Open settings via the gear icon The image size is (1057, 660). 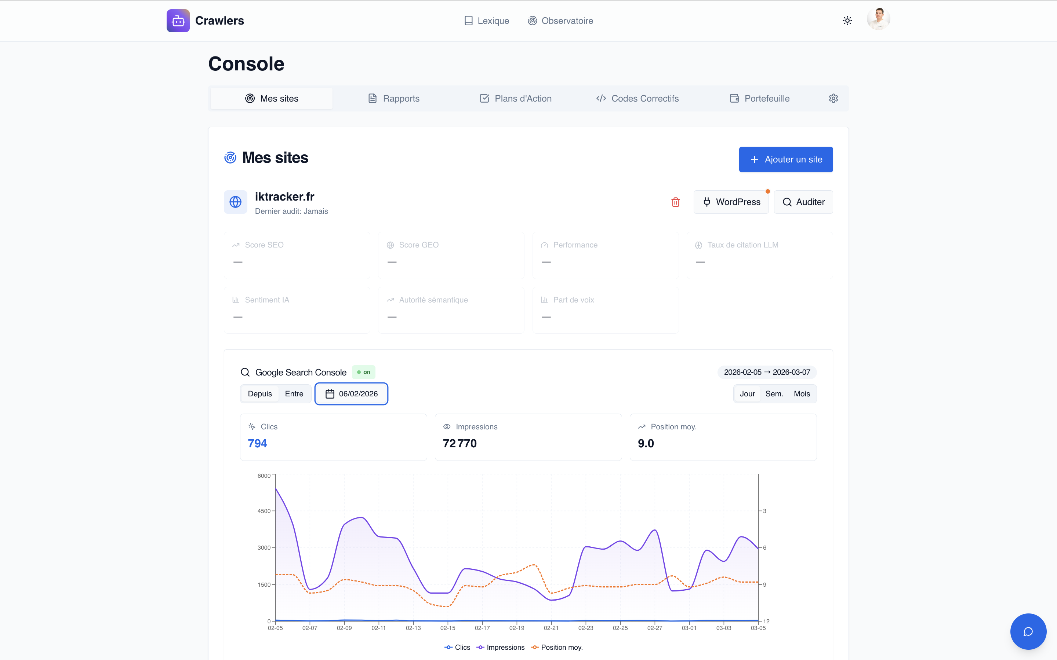click(x=833, y=98)
